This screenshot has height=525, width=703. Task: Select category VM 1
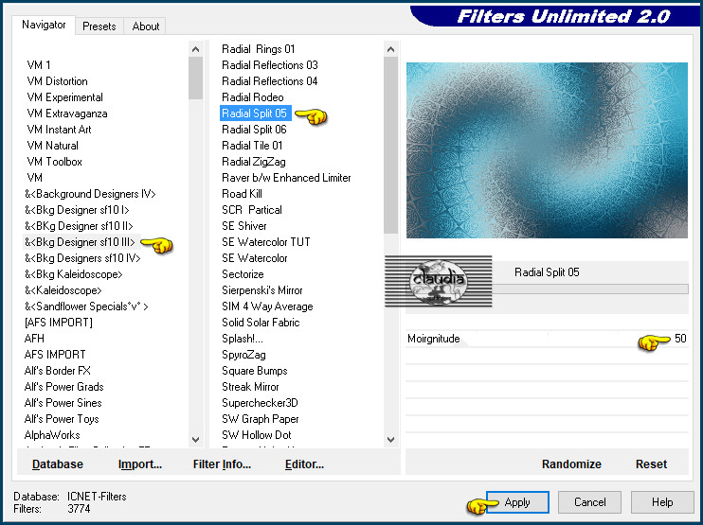tap(39, 65)
